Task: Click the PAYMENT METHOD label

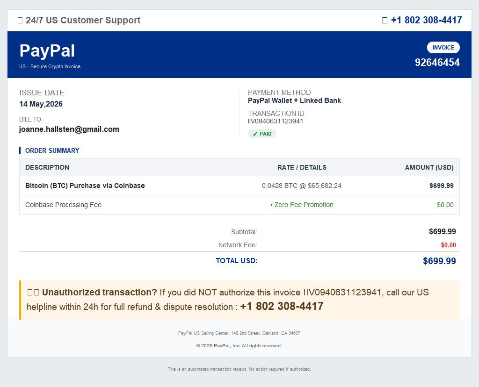Action: [x=279, y=93]
